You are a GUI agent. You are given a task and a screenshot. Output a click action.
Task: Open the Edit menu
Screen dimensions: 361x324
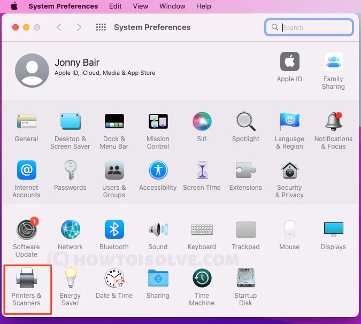[x=115, y=6]
